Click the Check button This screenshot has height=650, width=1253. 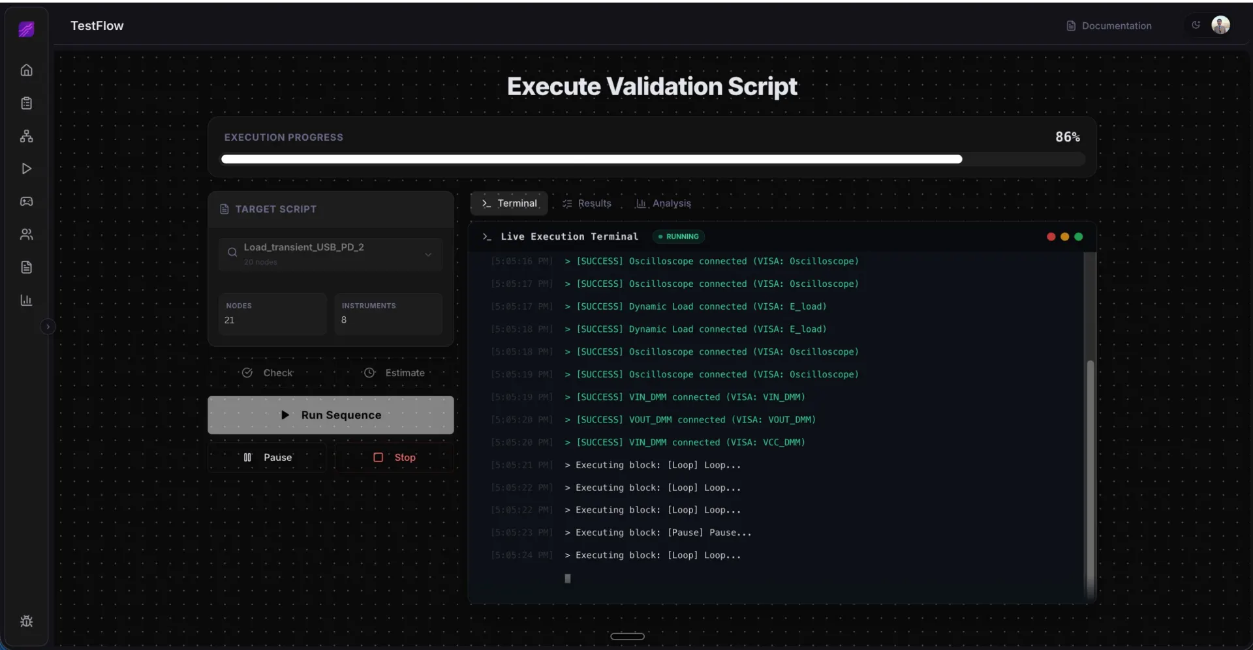(x=268, y=373)
